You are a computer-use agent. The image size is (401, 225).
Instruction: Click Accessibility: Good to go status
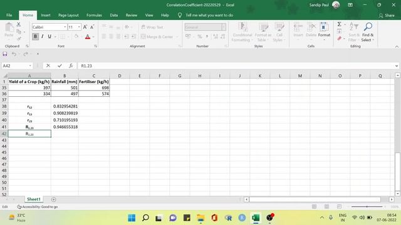point(38,207)
